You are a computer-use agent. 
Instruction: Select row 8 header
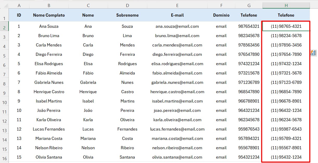point(4,82)
